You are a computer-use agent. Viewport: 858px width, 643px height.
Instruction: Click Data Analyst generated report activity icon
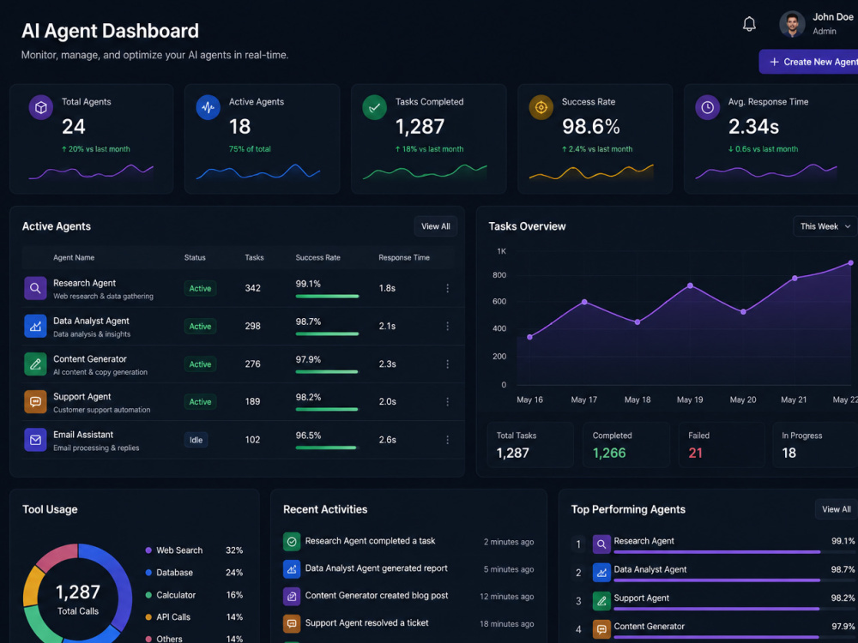[292, 569]
